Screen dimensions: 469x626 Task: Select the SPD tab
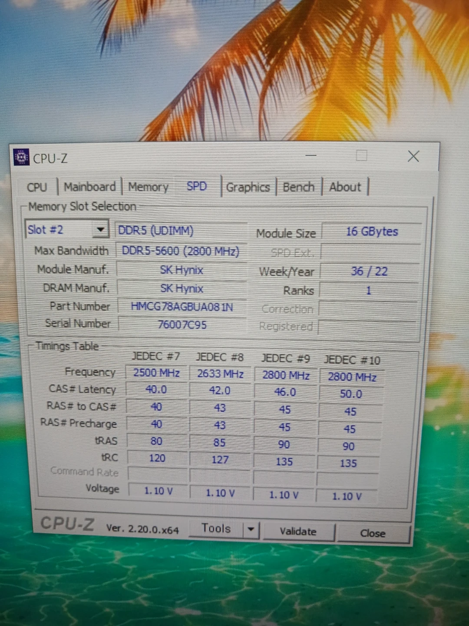(x=197, y=186)
